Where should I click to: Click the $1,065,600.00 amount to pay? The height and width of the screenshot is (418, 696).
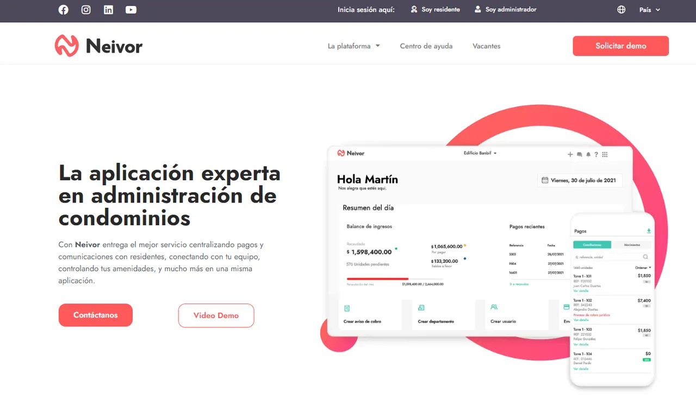[x=447, y=246]
